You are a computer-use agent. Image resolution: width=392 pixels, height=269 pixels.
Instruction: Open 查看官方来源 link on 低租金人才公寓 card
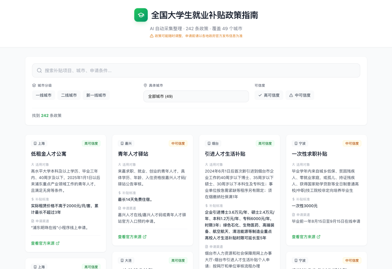[45, 243]
